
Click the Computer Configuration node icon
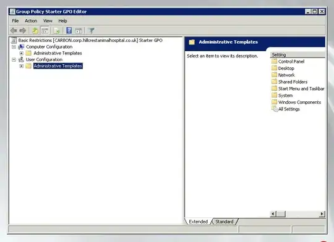21,47
